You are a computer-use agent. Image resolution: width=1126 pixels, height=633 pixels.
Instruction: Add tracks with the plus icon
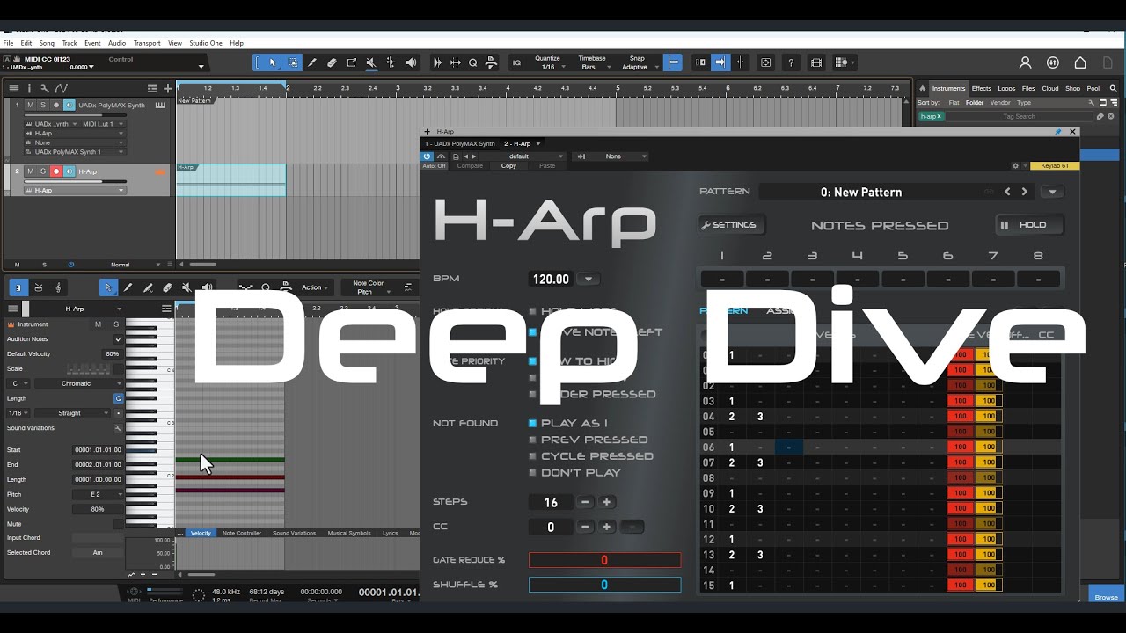(167, 88)
